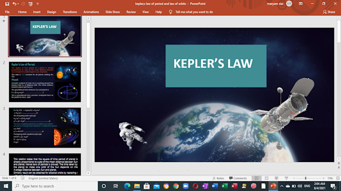Switch to Reading View icon
The width and height of the screenshot is (341, 191).
[276, 178]
